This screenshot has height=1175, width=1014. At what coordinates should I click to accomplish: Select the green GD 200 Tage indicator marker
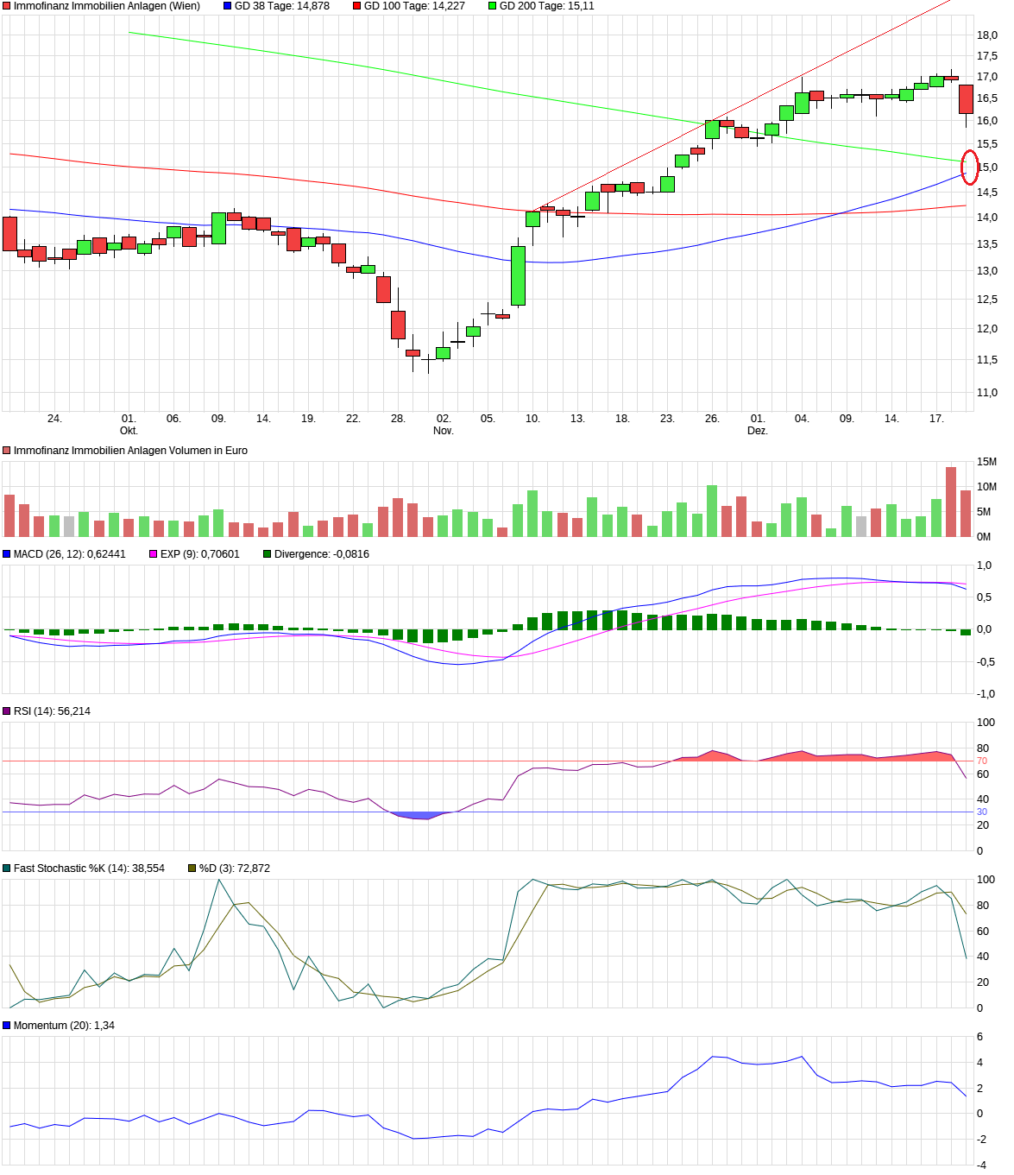pyautogui.click(x=493, y=8)
